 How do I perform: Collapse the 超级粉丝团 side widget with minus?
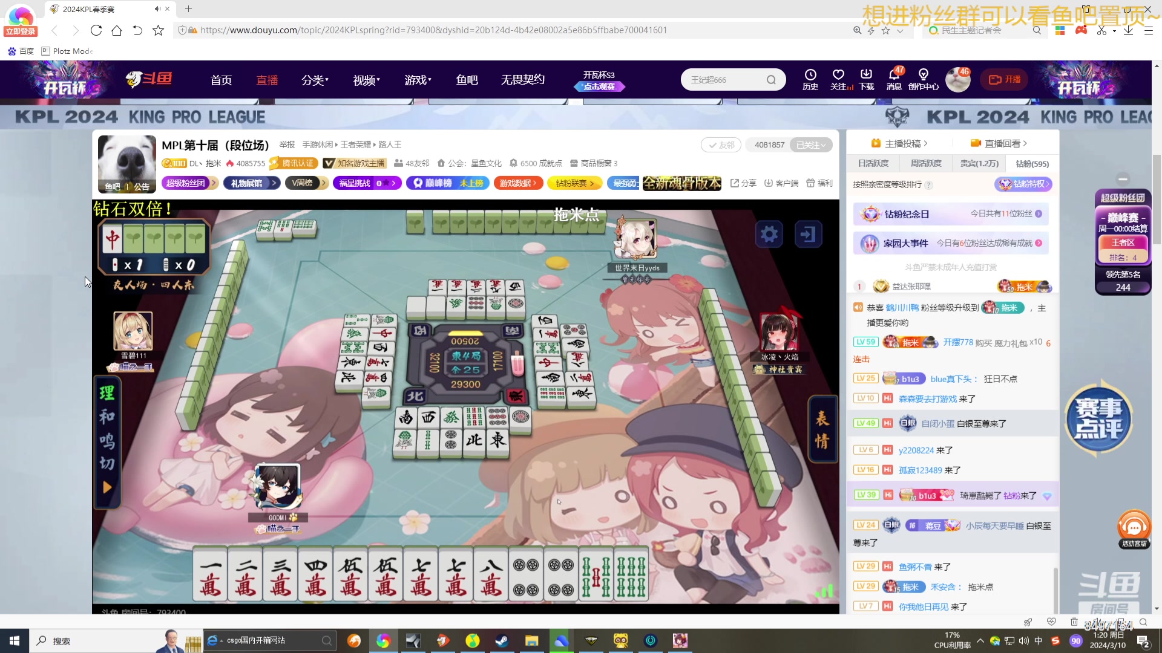click(x=1123, y=179)
